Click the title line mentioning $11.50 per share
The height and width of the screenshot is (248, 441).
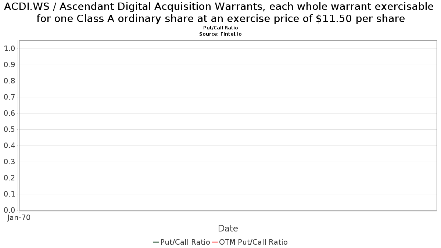pos(220,18)
